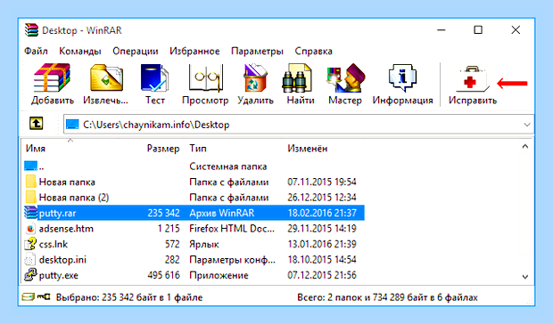553x324 pixels.
Task: Open the Операции menu
Action: [x=136, y=52]
